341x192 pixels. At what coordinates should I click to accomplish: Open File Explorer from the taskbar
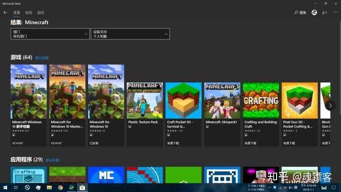pos(49,188)
